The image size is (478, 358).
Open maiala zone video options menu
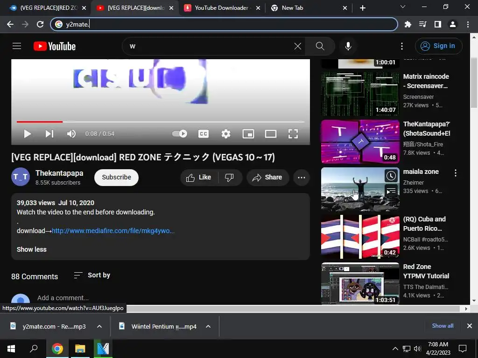[456, 173]
